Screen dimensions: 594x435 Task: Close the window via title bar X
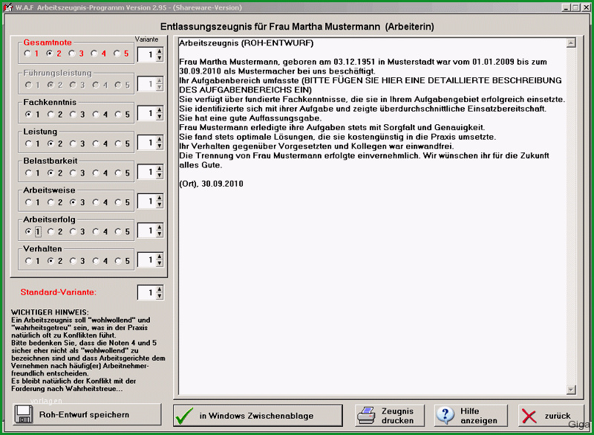pyautogui.click(x=584, y=7)
